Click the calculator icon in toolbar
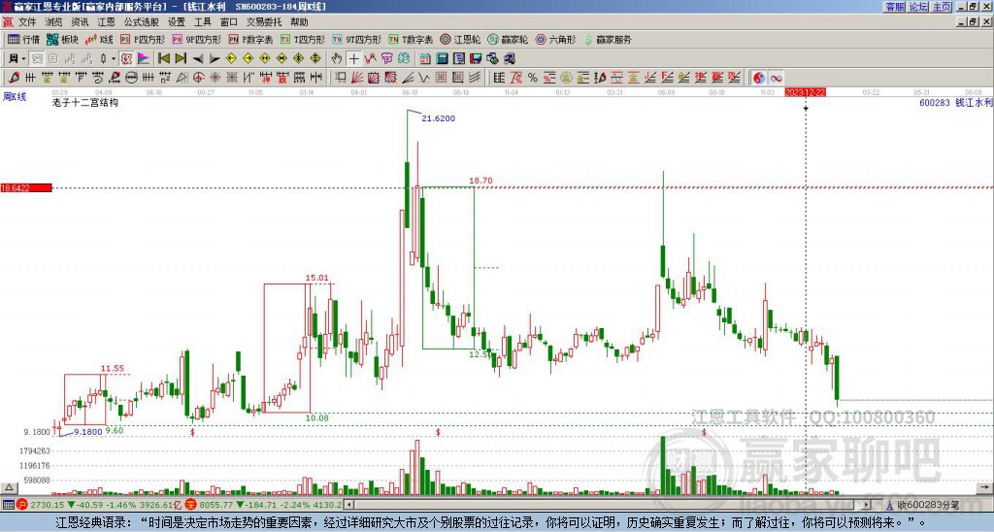 [x=442, y=59]
